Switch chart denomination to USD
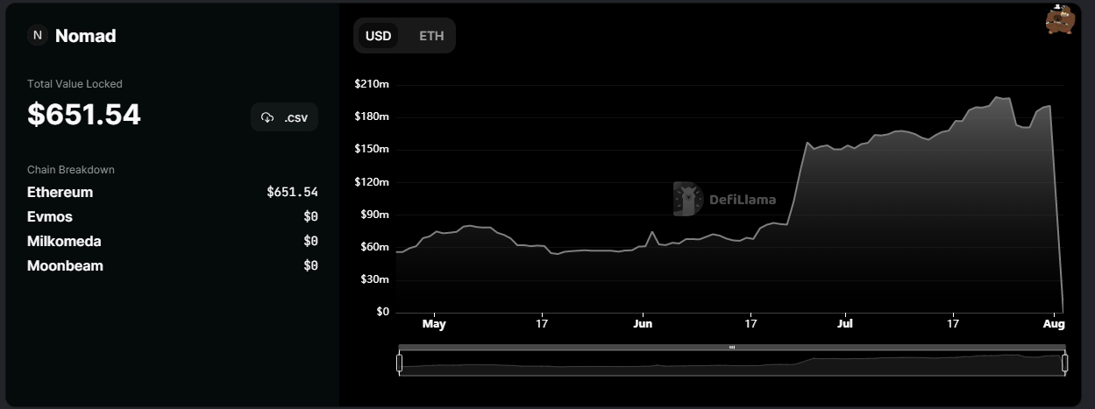 378,36
